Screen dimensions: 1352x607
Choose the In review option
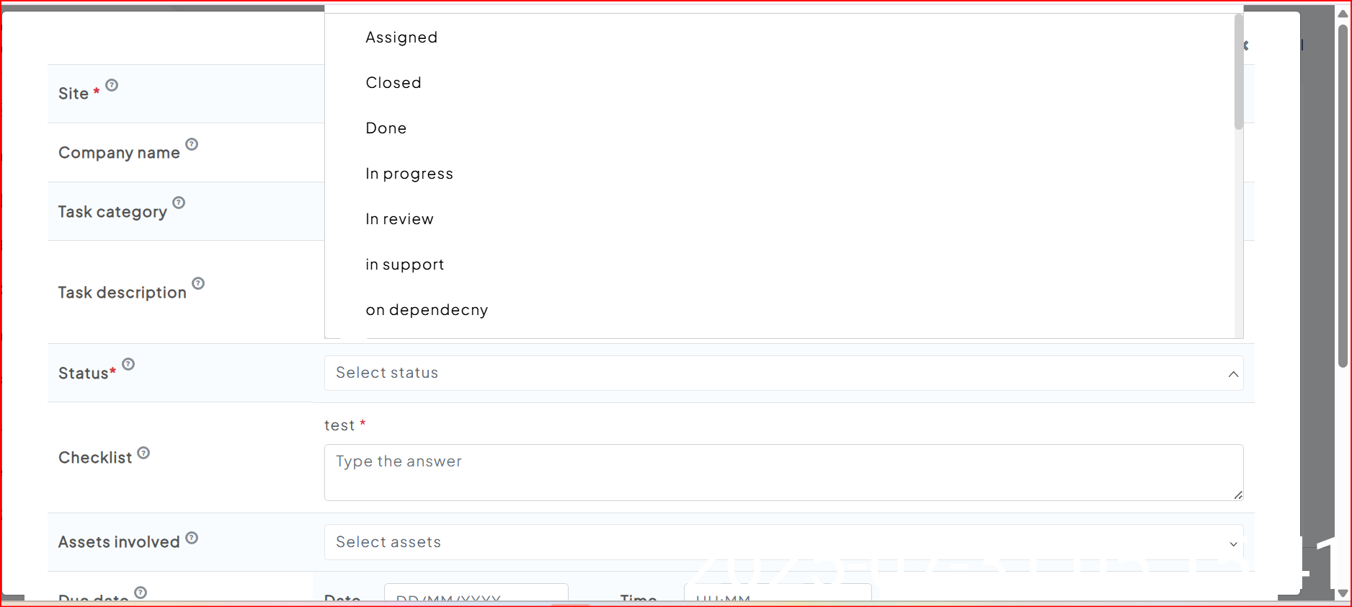coord(399,219)
